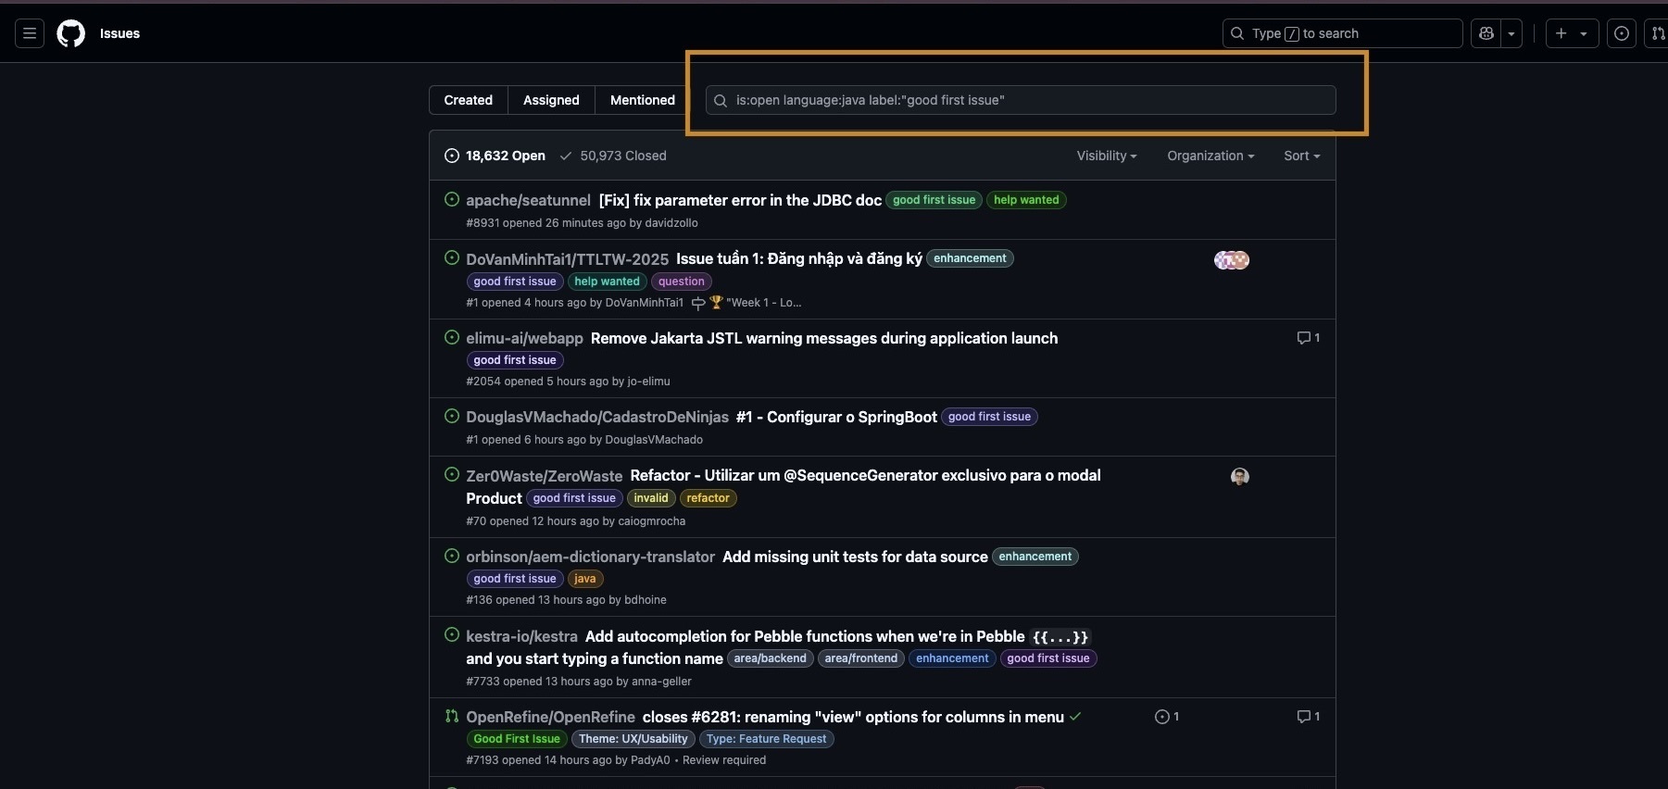Select the Assigned tab
Viewport: 1668px width, 789px height.
point(551,100)
